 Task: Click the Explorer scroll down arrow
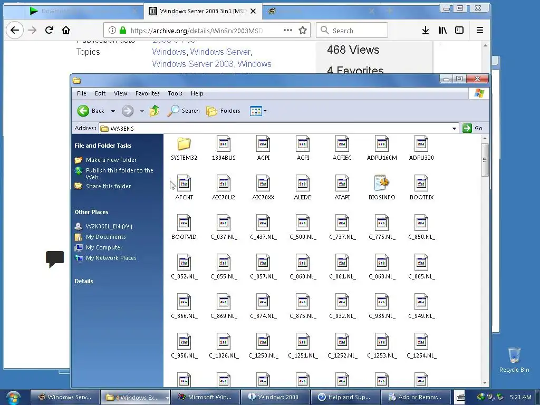point(485,383)
